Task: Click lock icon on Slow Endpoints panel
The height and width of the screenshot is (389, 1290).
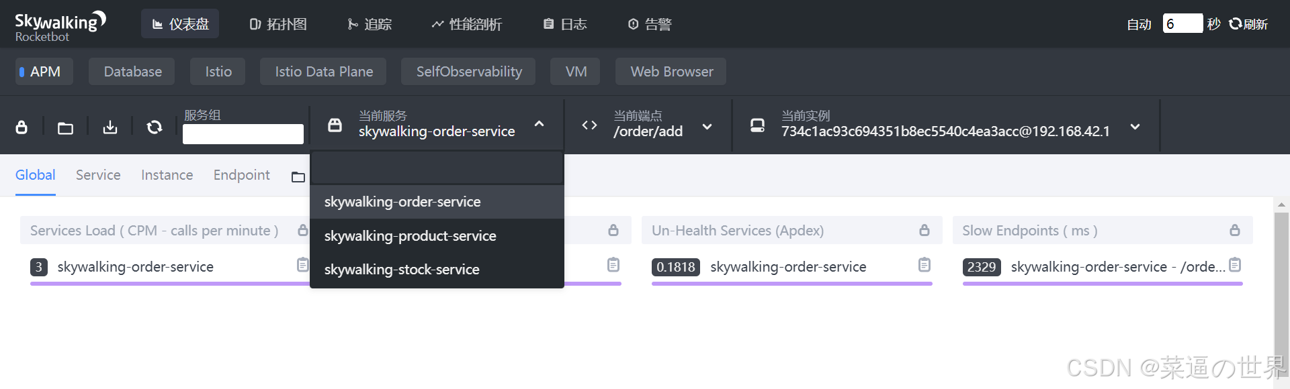Action: pyautogui.click(x=1235, y=230)
